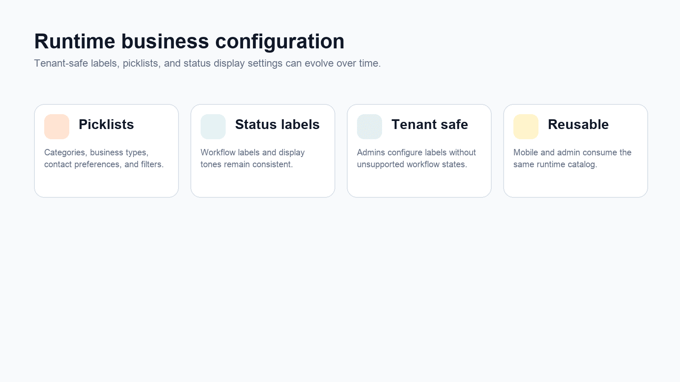The image size is (680, 382).
Task: Click the pale green Tenant safe icon
Action: (x=369, y=126)
